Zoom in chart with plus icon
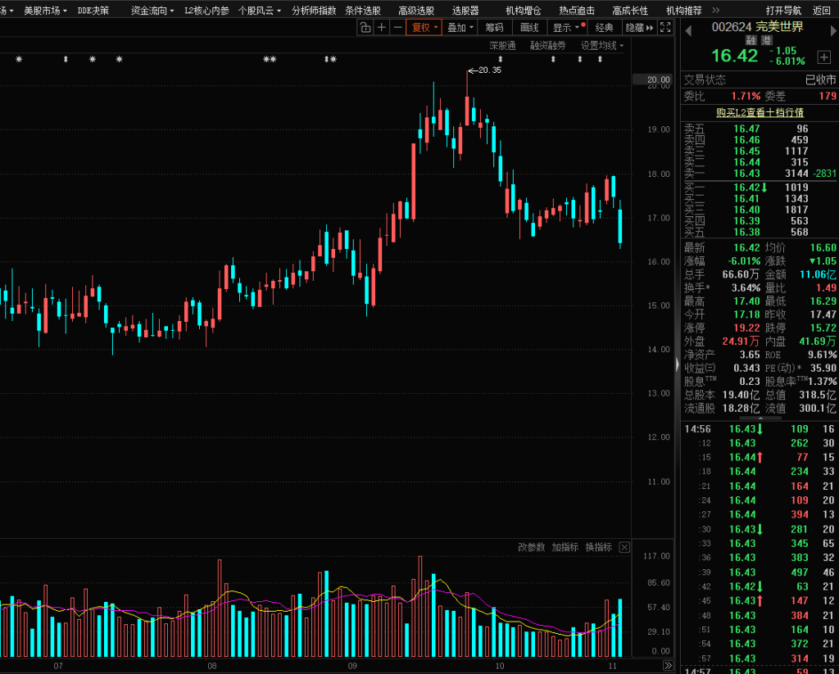Screen dimensions: 839x674 pyautogui.click(x=382, y=28)
